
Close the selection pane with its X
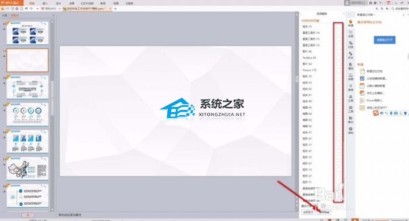344,13
